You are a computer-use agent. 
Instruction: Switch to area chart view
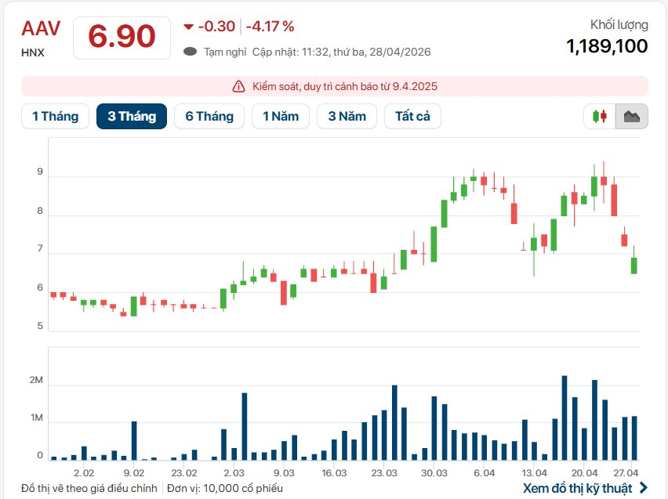pos(632,117)
